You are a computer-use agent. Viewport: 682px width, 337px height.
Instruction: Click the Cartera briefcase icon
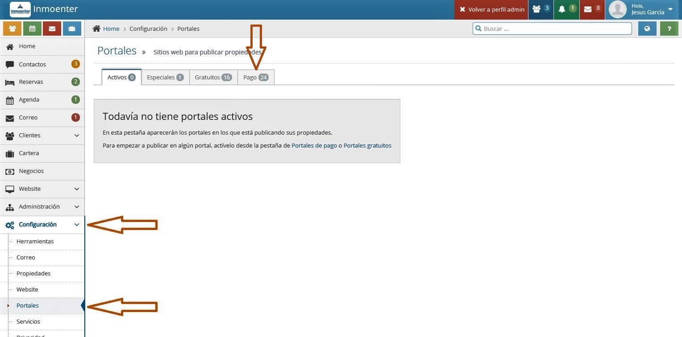[10, 154]
